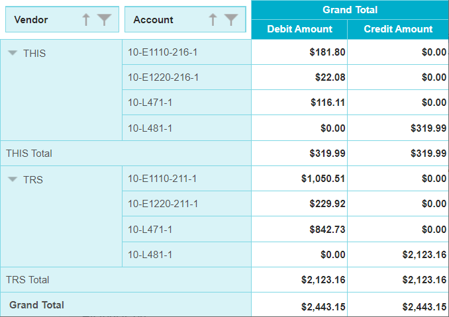Select the Credit Amount column header

[398, 29]
